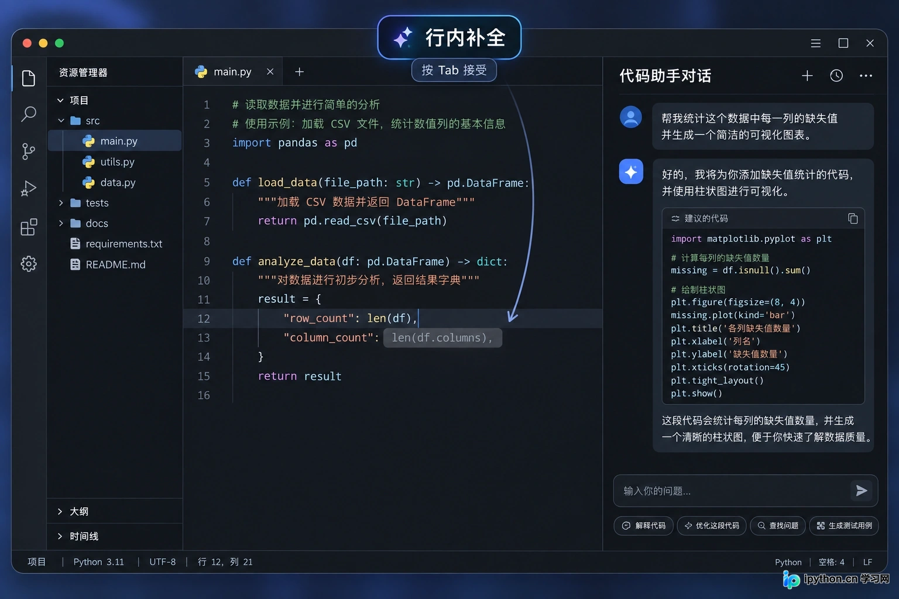Click the 查找问题 button
This screenshot has height=599, width=899.
pos(778,526)
